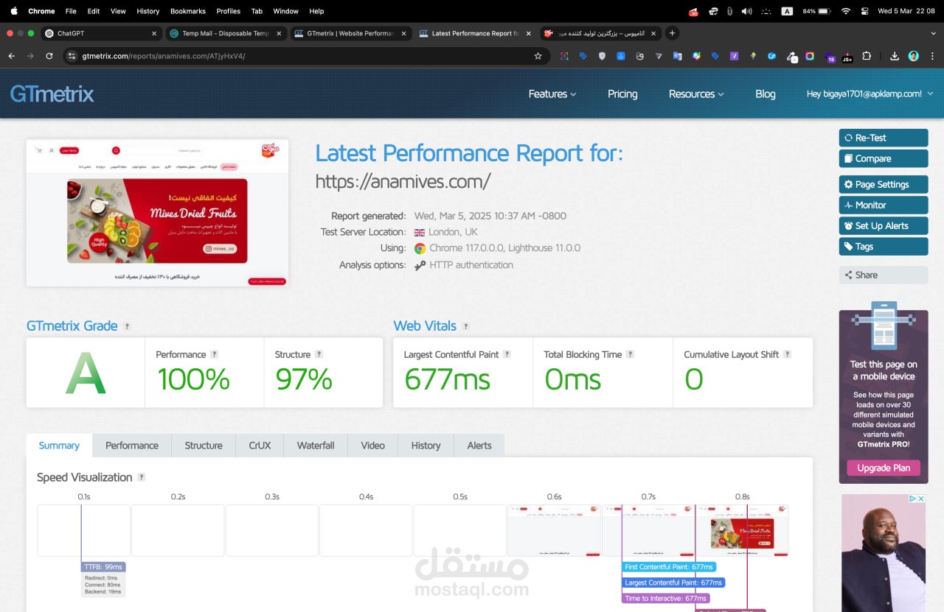Expand the Features dropdown in site header
Image resolution: width=944 pixels, height=612 pixels.
[x=552, y=94]
